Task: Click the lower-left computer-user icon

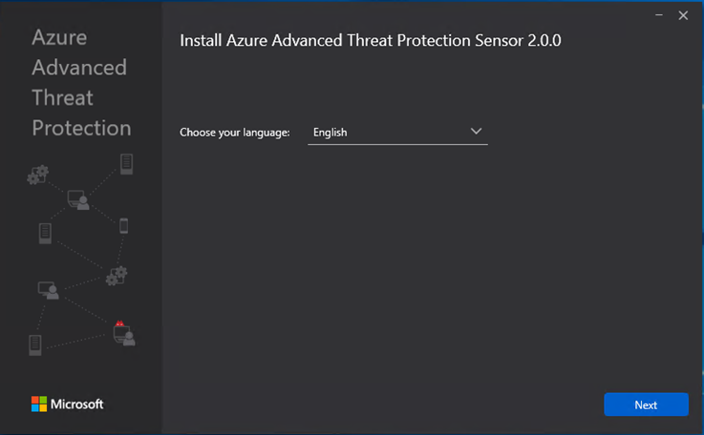Action: click(x=49, y=290)
